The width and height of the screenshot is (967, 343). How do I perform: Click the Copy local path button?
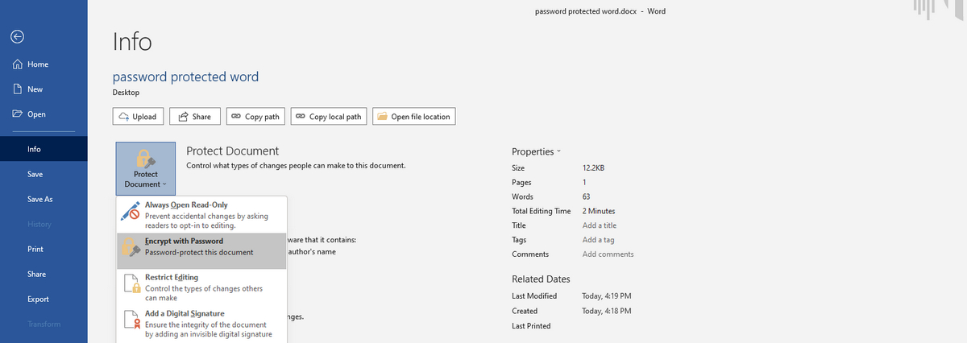(329, 117)
